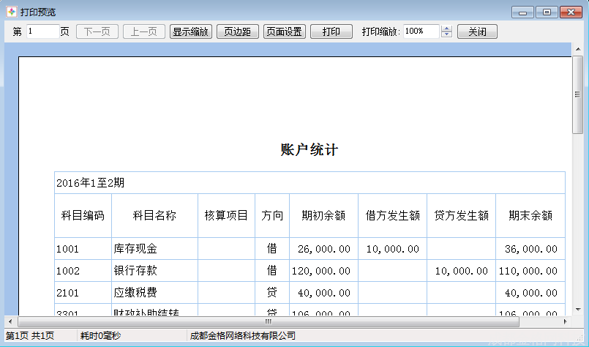
Task: Click the 关闭 button in the toolbar
Action: click(477, 31)
